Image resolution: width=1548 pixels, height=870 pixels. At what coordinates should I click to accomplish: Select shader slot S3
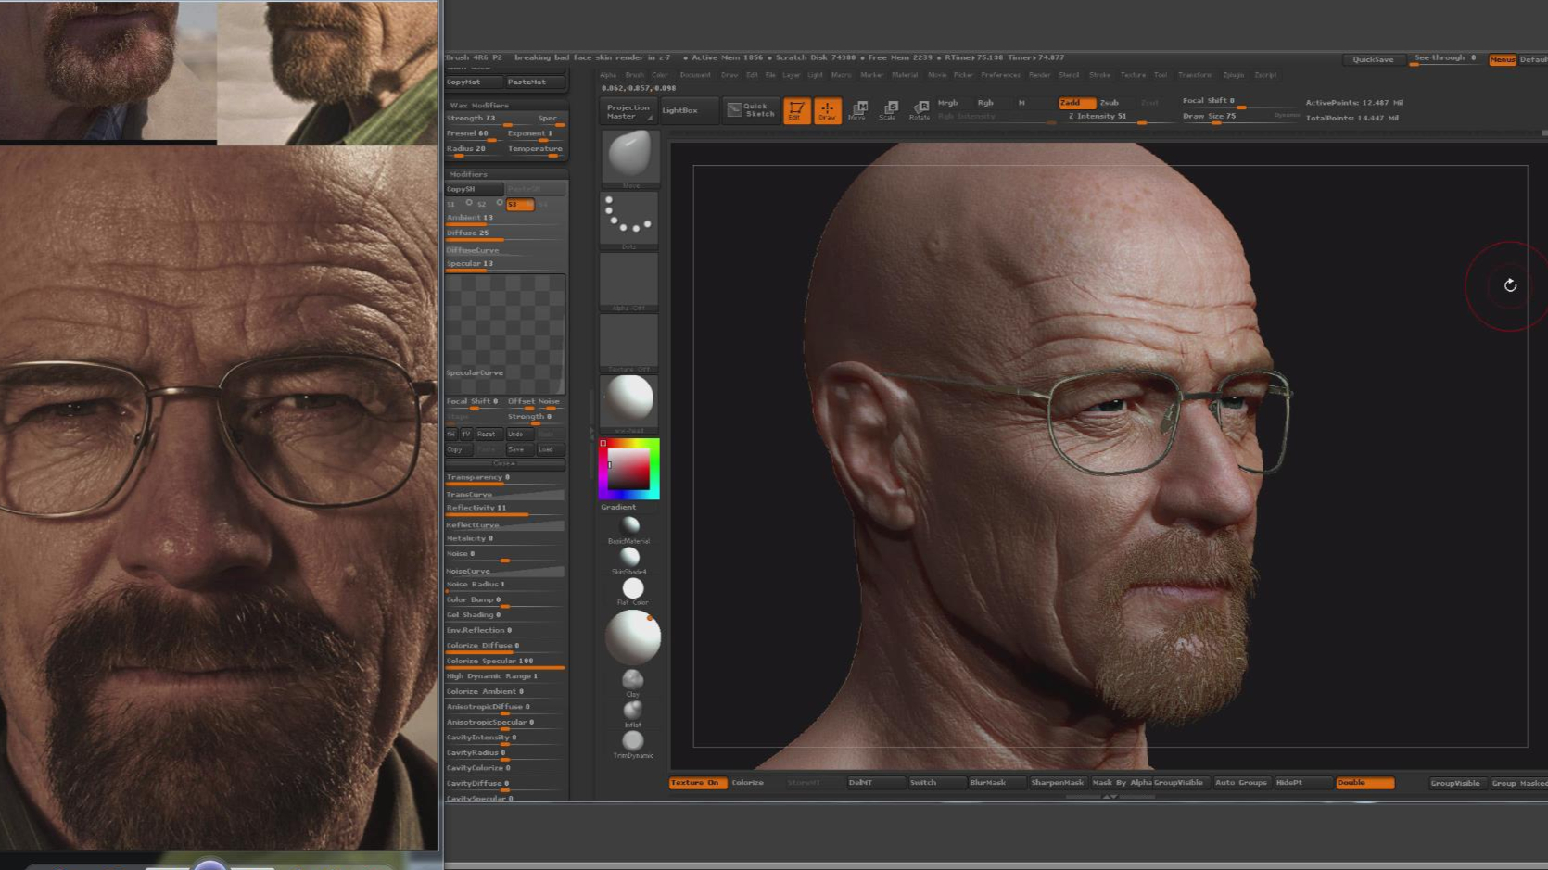pos(520,204)
